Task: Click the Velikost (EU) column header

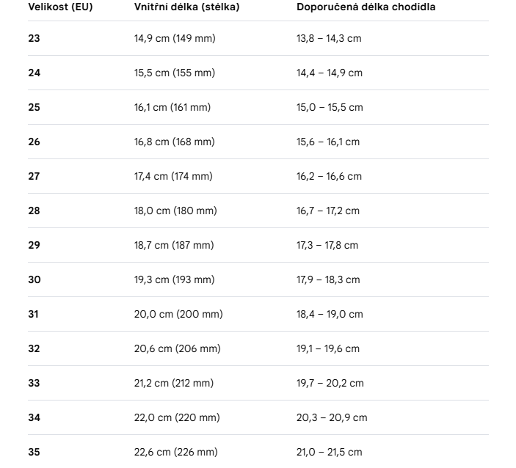Action: coord(60,7)
